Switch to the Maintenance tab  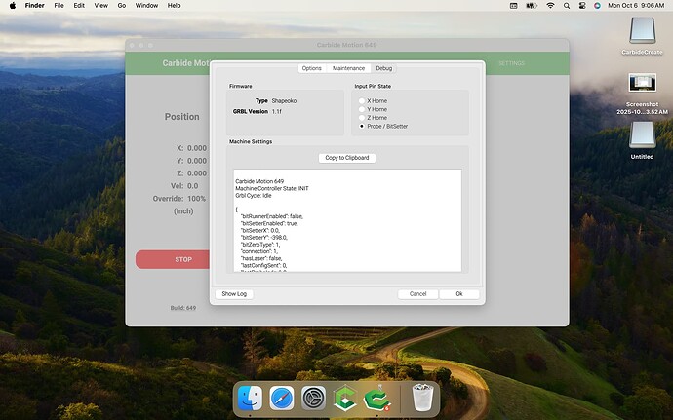pos(348,68)
